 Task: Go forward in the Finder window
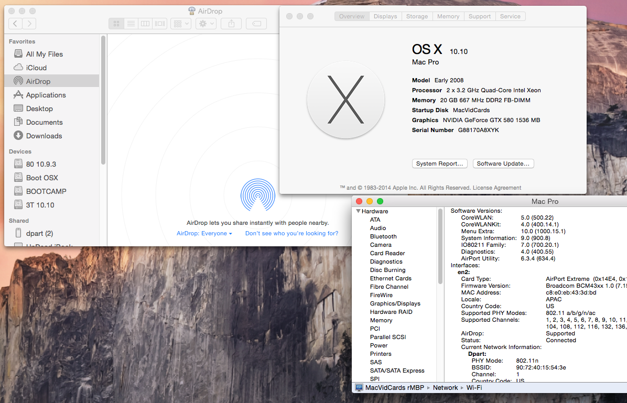click(x=29, y=24)
